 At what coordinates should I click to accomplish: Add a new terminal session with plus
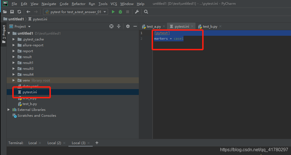click(97, 143)
